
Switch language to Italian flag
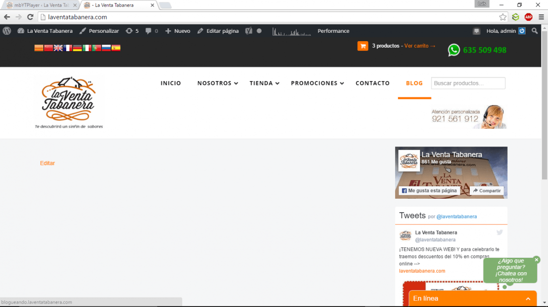click(x=87, y=48)
